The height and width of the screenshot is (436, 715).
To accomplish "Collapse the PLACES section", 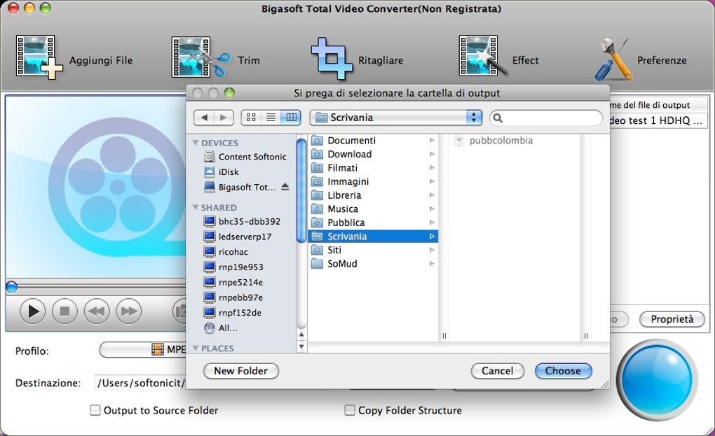I will pyautogui.click(x=196, y=348).
